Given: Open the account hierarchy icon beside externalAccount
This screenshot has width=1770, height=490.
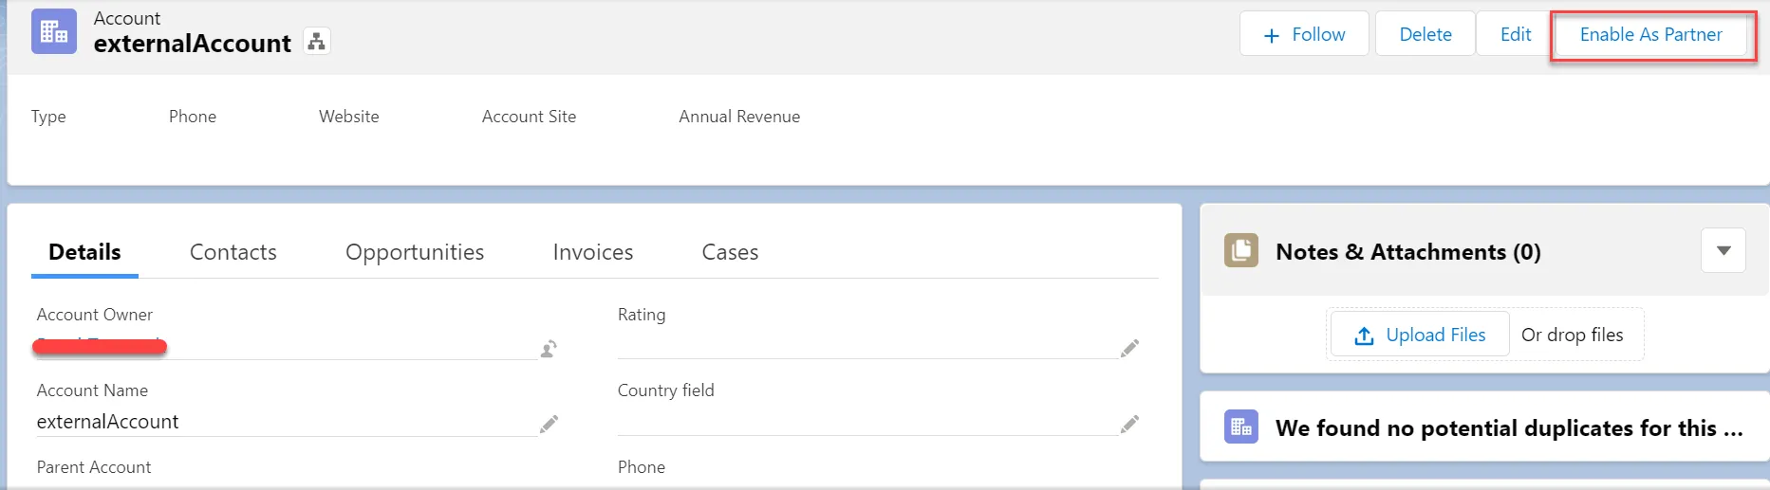Looking at the screenshot, I should [x=317, y=42].
